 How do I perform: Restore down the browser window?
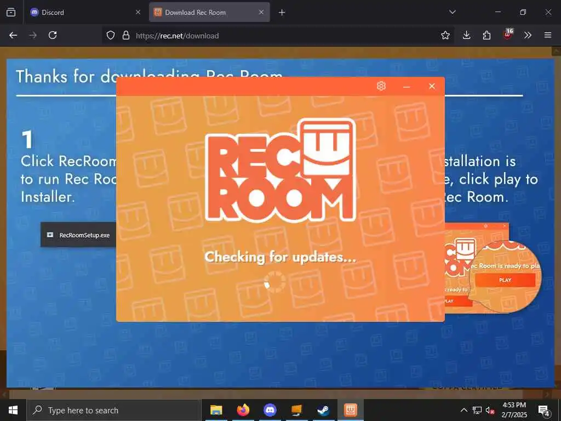pyautogui.click(x=523, y=12)
